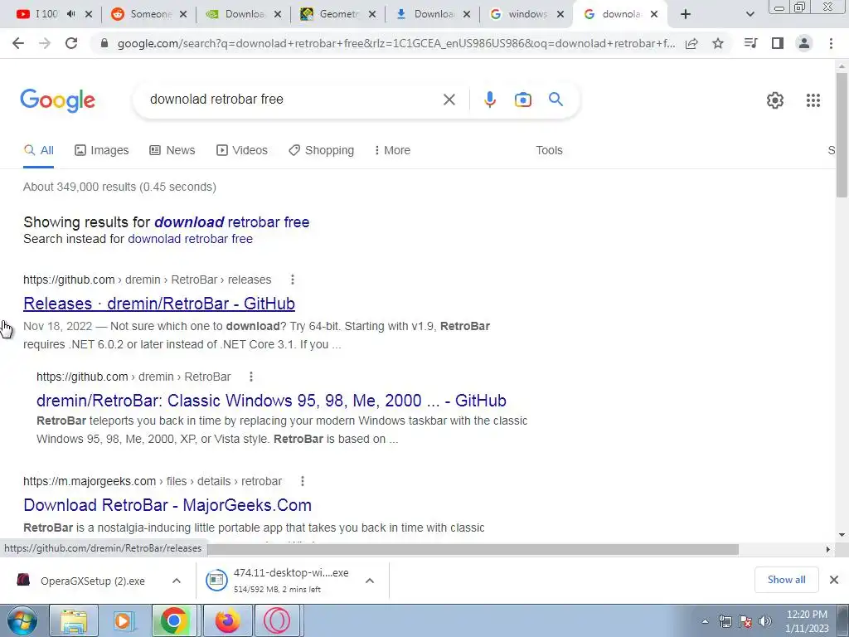Image resolution: width=849 pixels, height=637 pixels.
Task: Open a new tab with plus button
Action: (686, 14)
